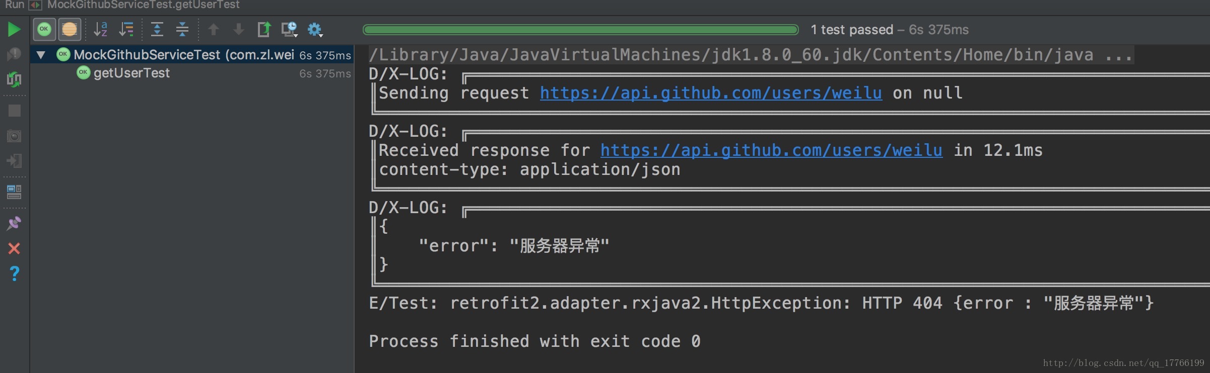Toggle the Show Ignored tests filter

pyautogui.click(x=70, y=29)
